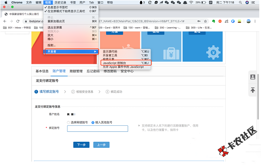Screen dimensions: 261x165
Task: Select 放大 zoom in menu item
Action: 71,35
